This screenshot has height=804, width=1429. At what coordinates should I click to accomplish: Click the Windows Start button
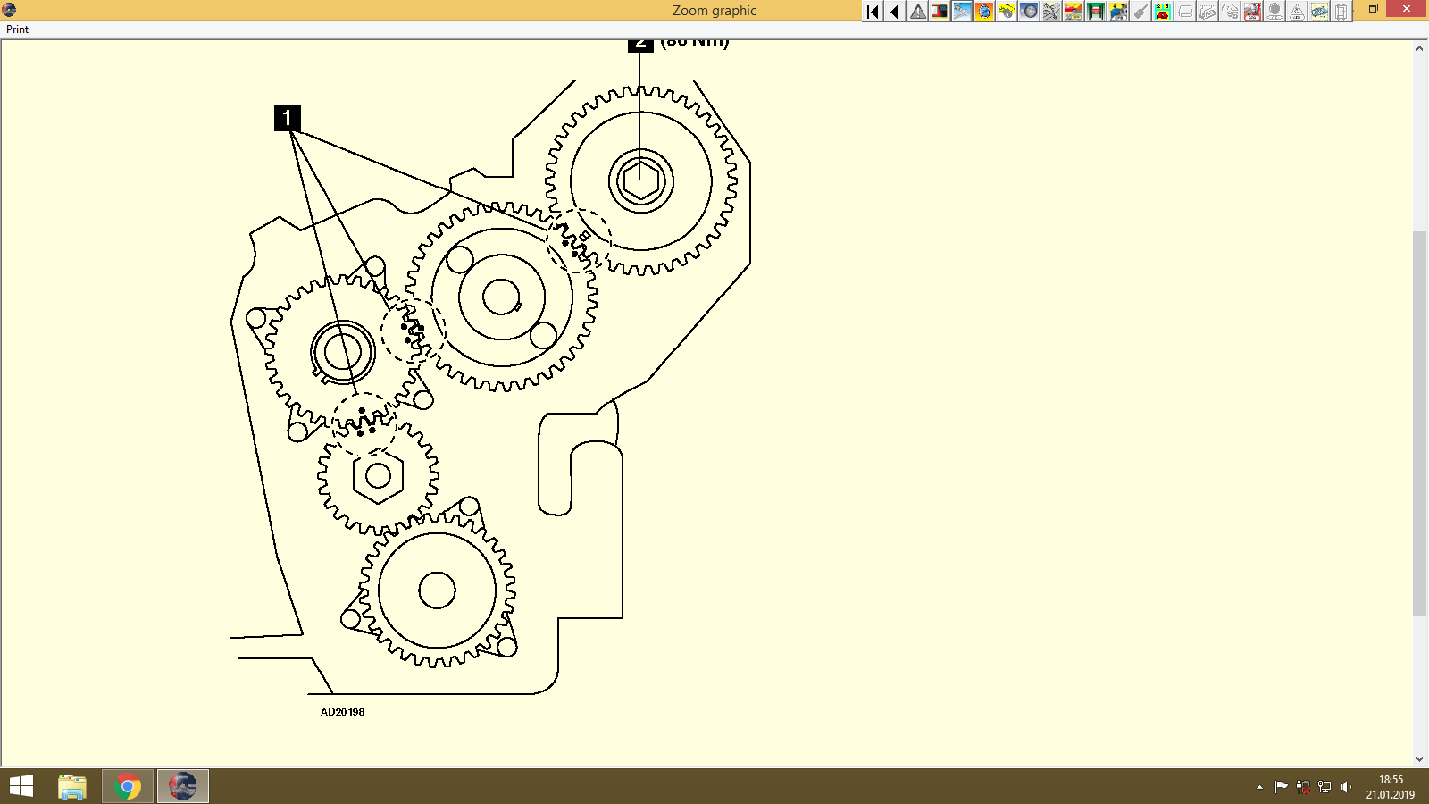(x=19, y=787)
